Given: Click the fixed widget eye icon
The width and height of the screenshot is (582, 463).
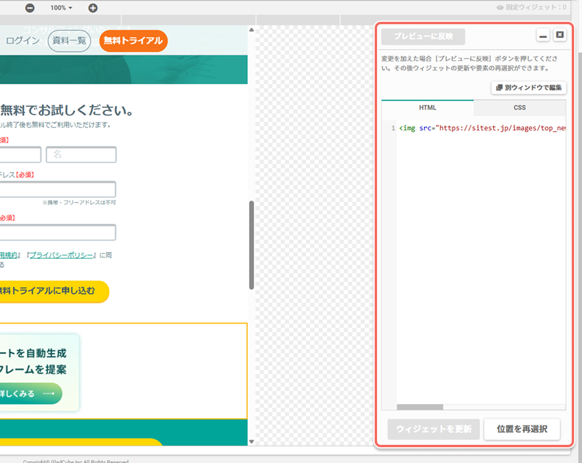Looking at the screenshot, I should 500,7.
